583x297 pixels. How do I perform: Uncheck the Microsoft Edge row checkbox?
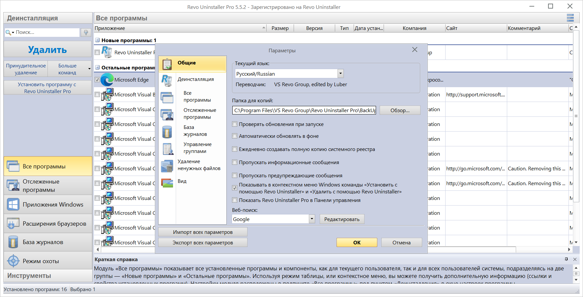click(97, 80)
